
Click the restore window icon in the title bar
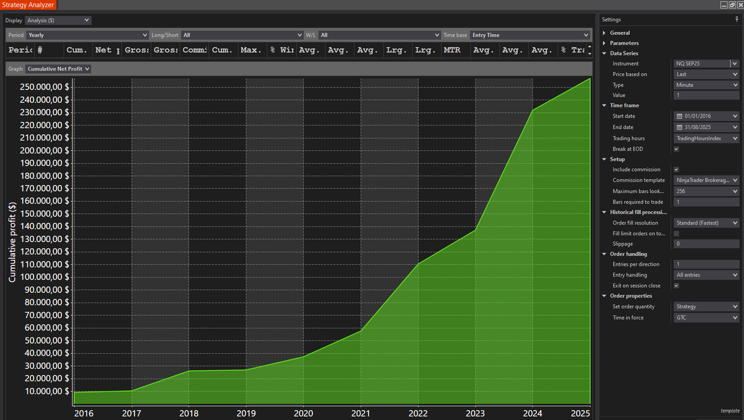click(x=732, y=4)
